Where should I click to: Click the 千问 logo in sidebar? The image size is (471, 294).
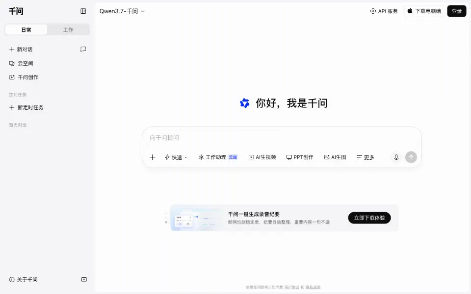pyautogui.click(x=16, y=11)
